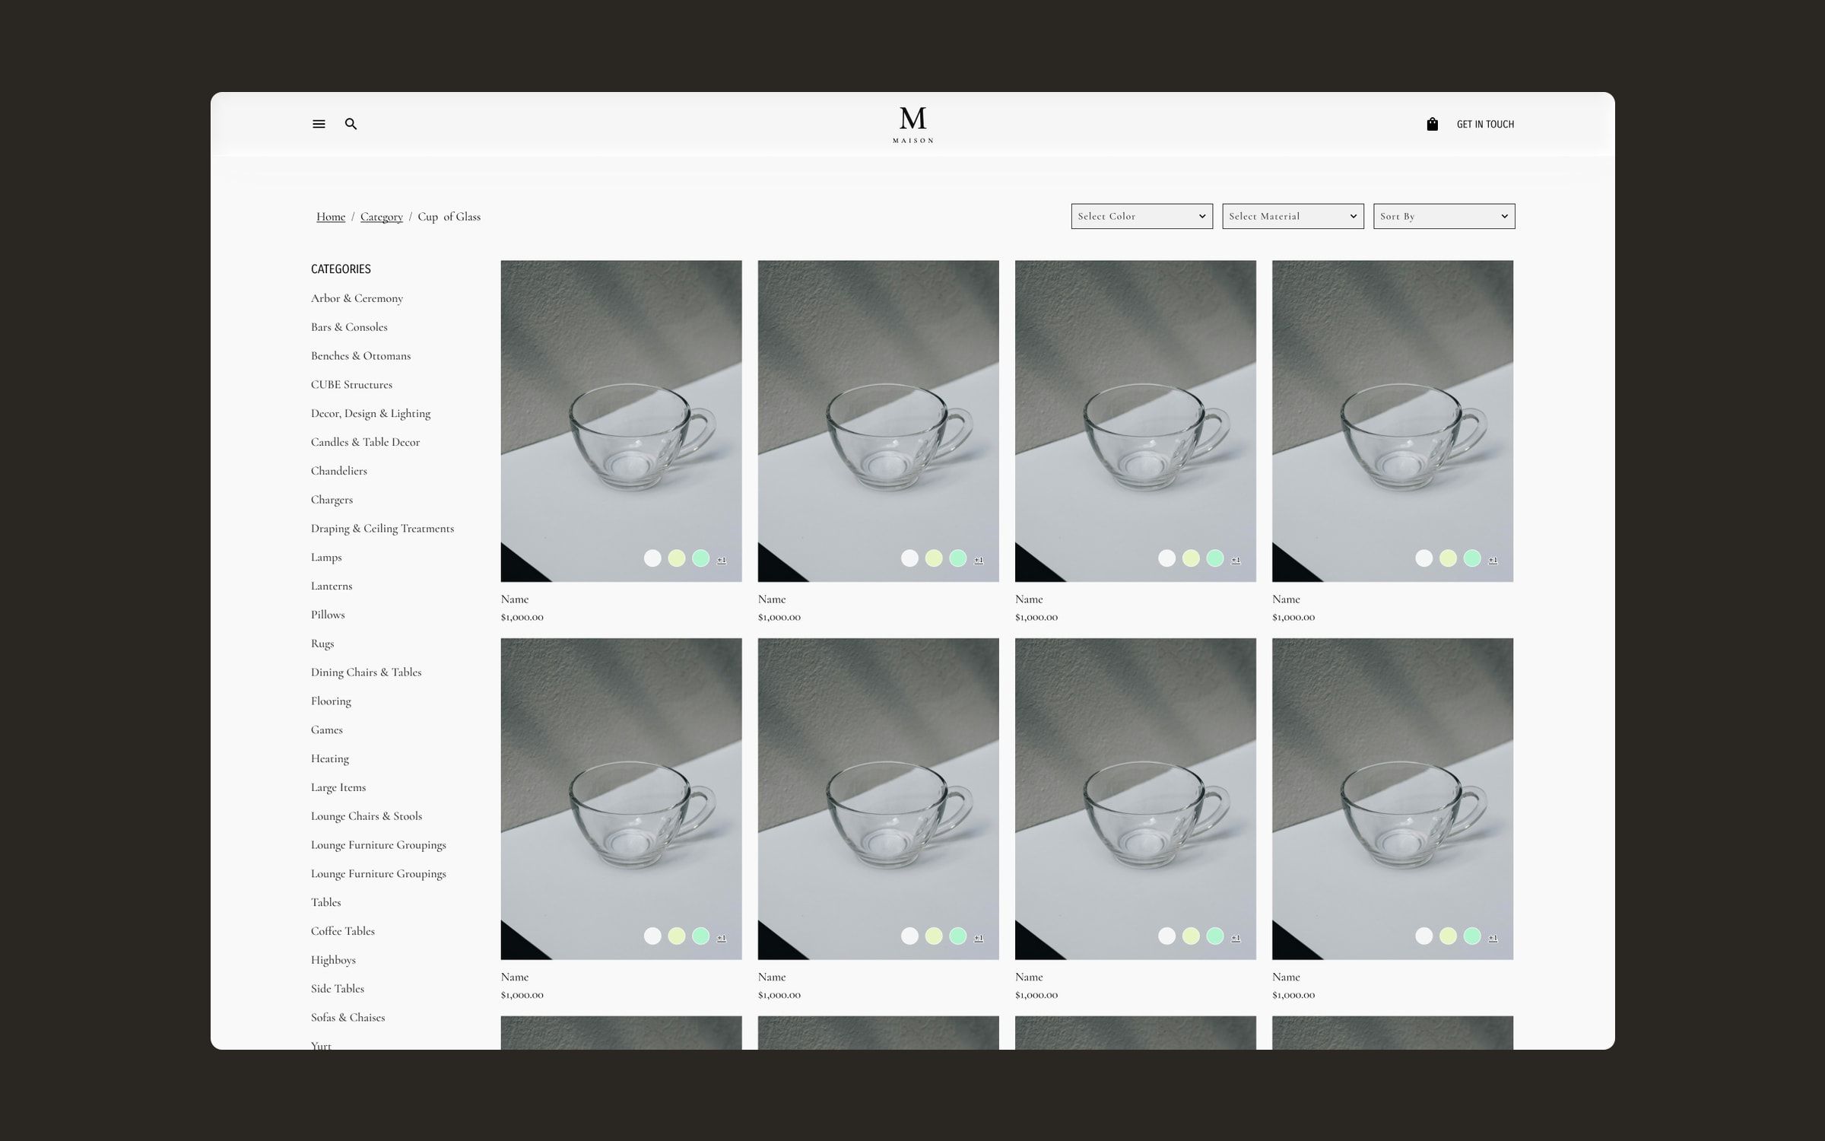Open Sofas & Chaises category
The height and width of the screenshot is (1141, 1825).
pyautogui.click(x=348, y=1018)
